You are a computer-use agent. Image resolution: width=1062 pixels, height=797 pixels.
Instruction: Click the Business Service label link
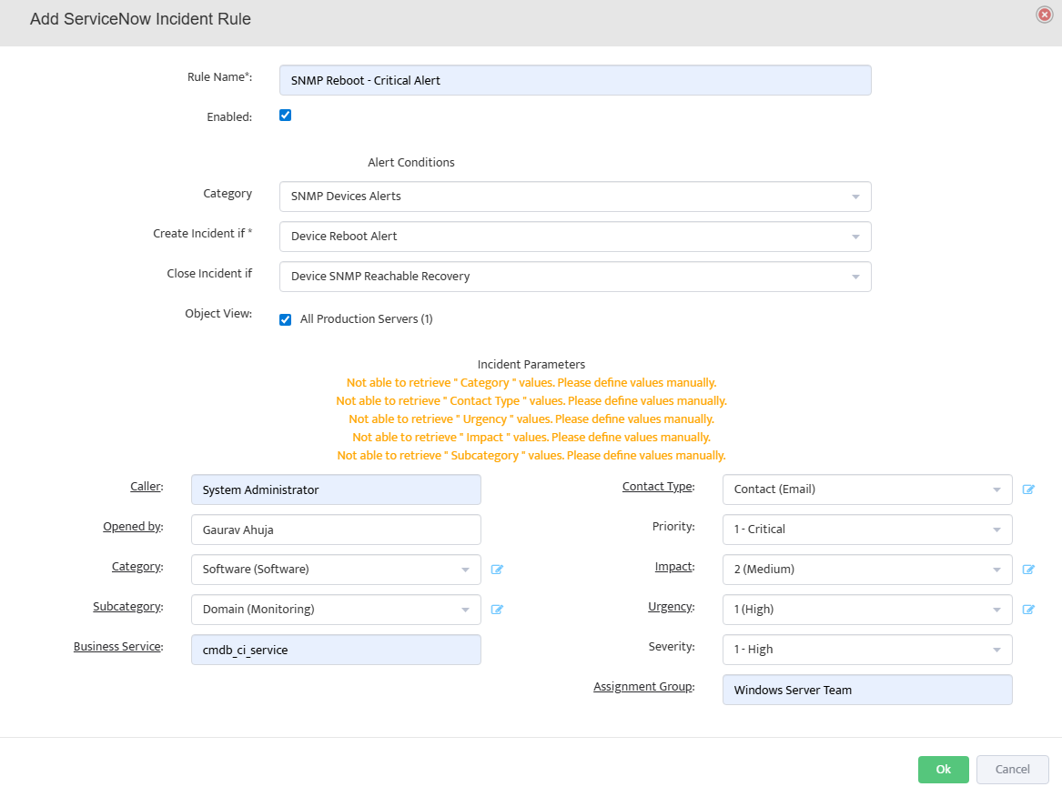(x=117, y=647)
